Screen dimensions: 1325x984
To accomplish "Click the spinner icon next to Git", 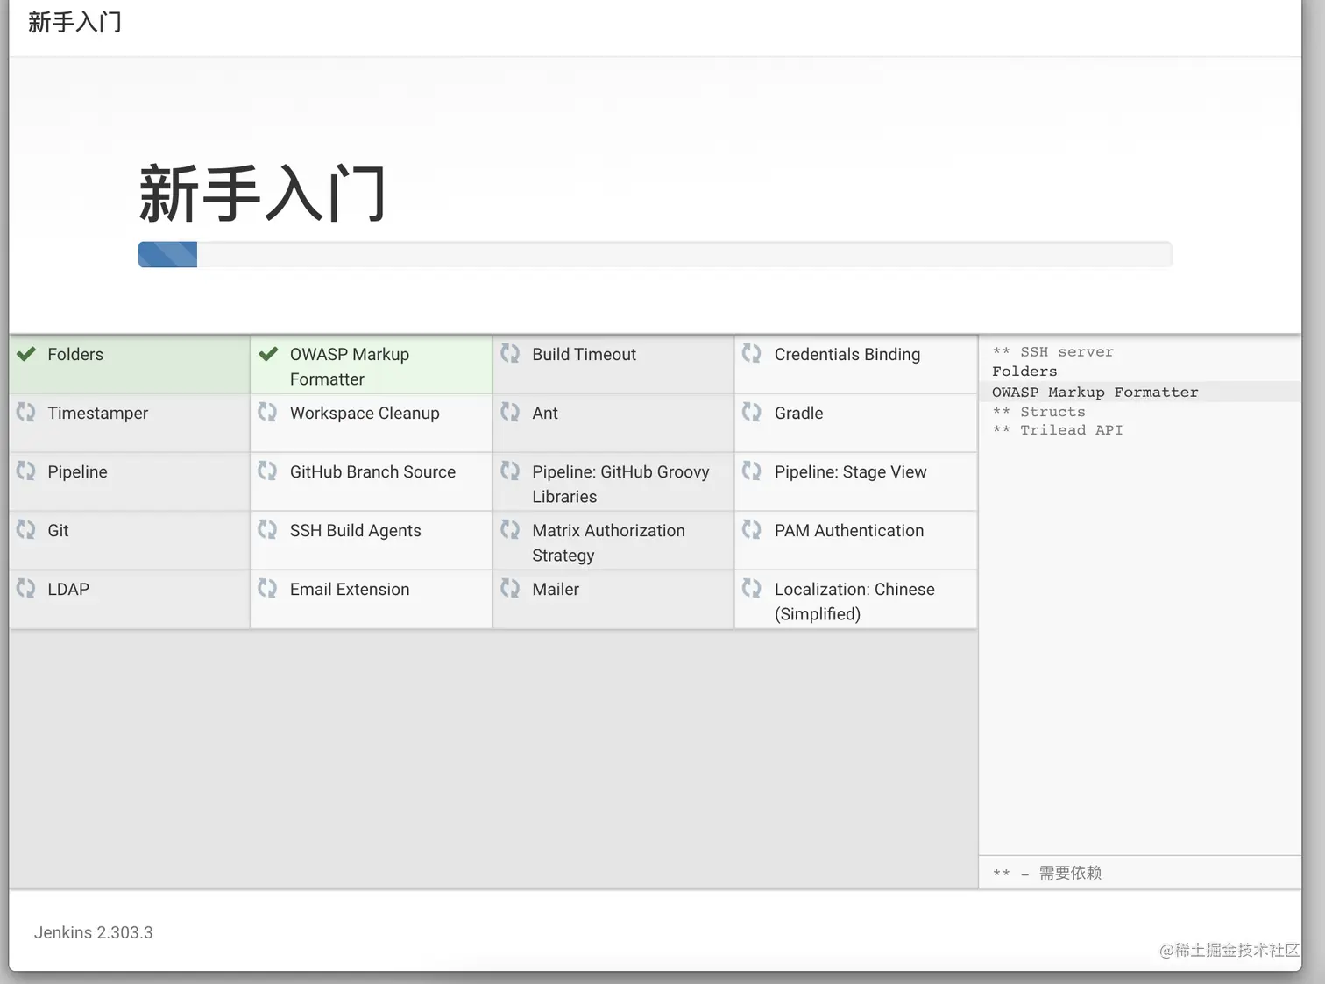I will click(x=26, y=529).
